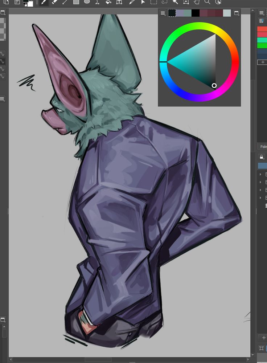Expand the fourth layer folder arrow
Viewport: 267px width, 363px height.
(x=260, y=198)
